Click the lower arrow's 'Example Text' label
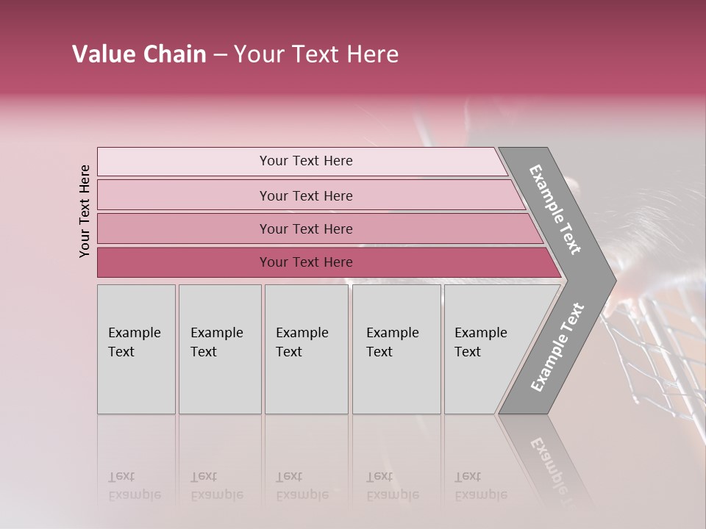 [557, 348]
